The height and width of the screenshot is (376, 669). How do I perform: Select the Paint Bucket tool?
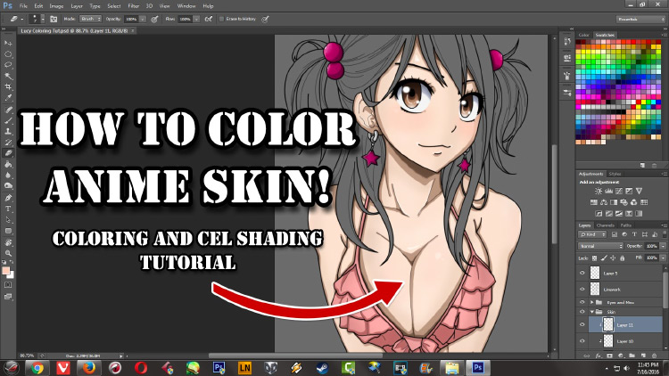[8, 165]
